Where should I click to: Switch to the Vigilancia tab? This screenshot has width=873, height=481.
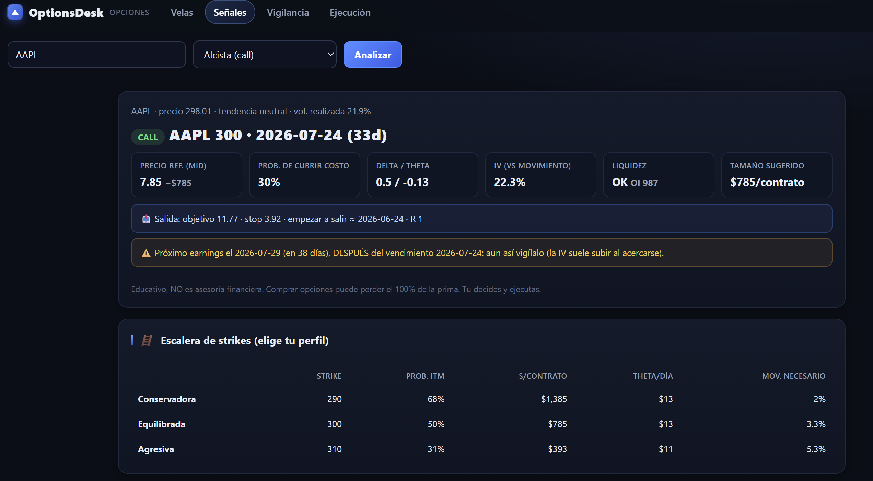click(288, 12)
